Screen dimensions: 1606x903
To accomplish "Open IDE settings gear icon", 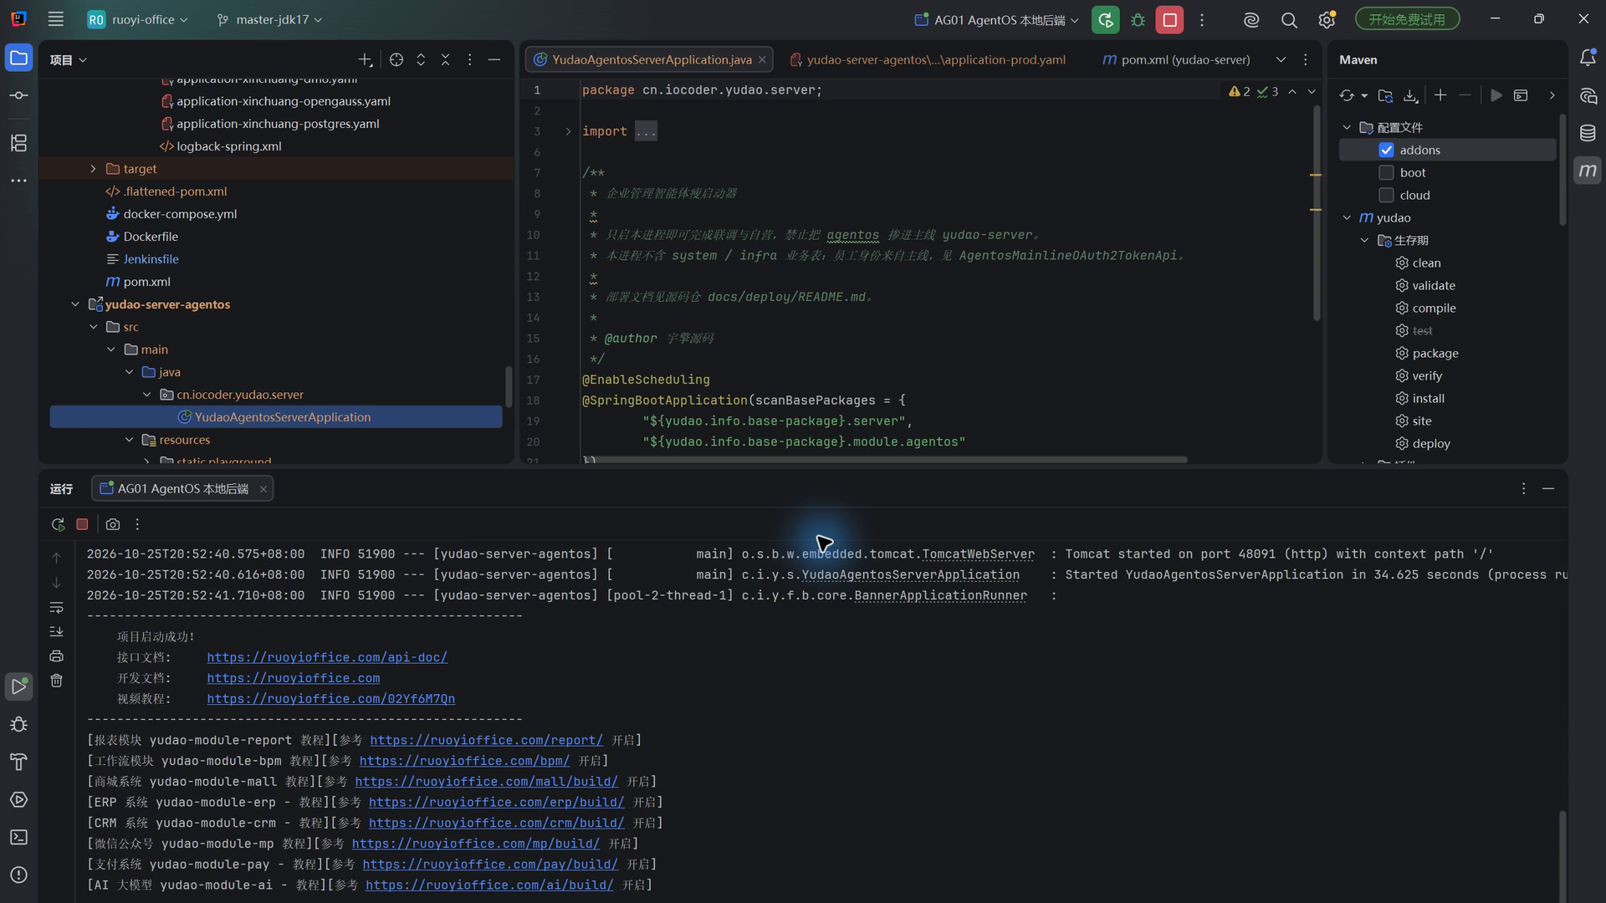I will [1327, 20].
